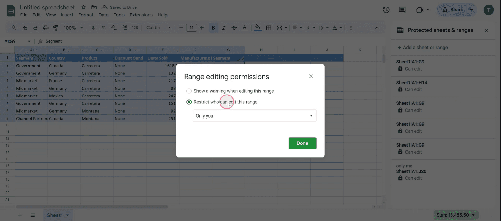The image size is (501, 221).
Task: Collapse the toolbar with chevron
Action: (x=377, y=28)
